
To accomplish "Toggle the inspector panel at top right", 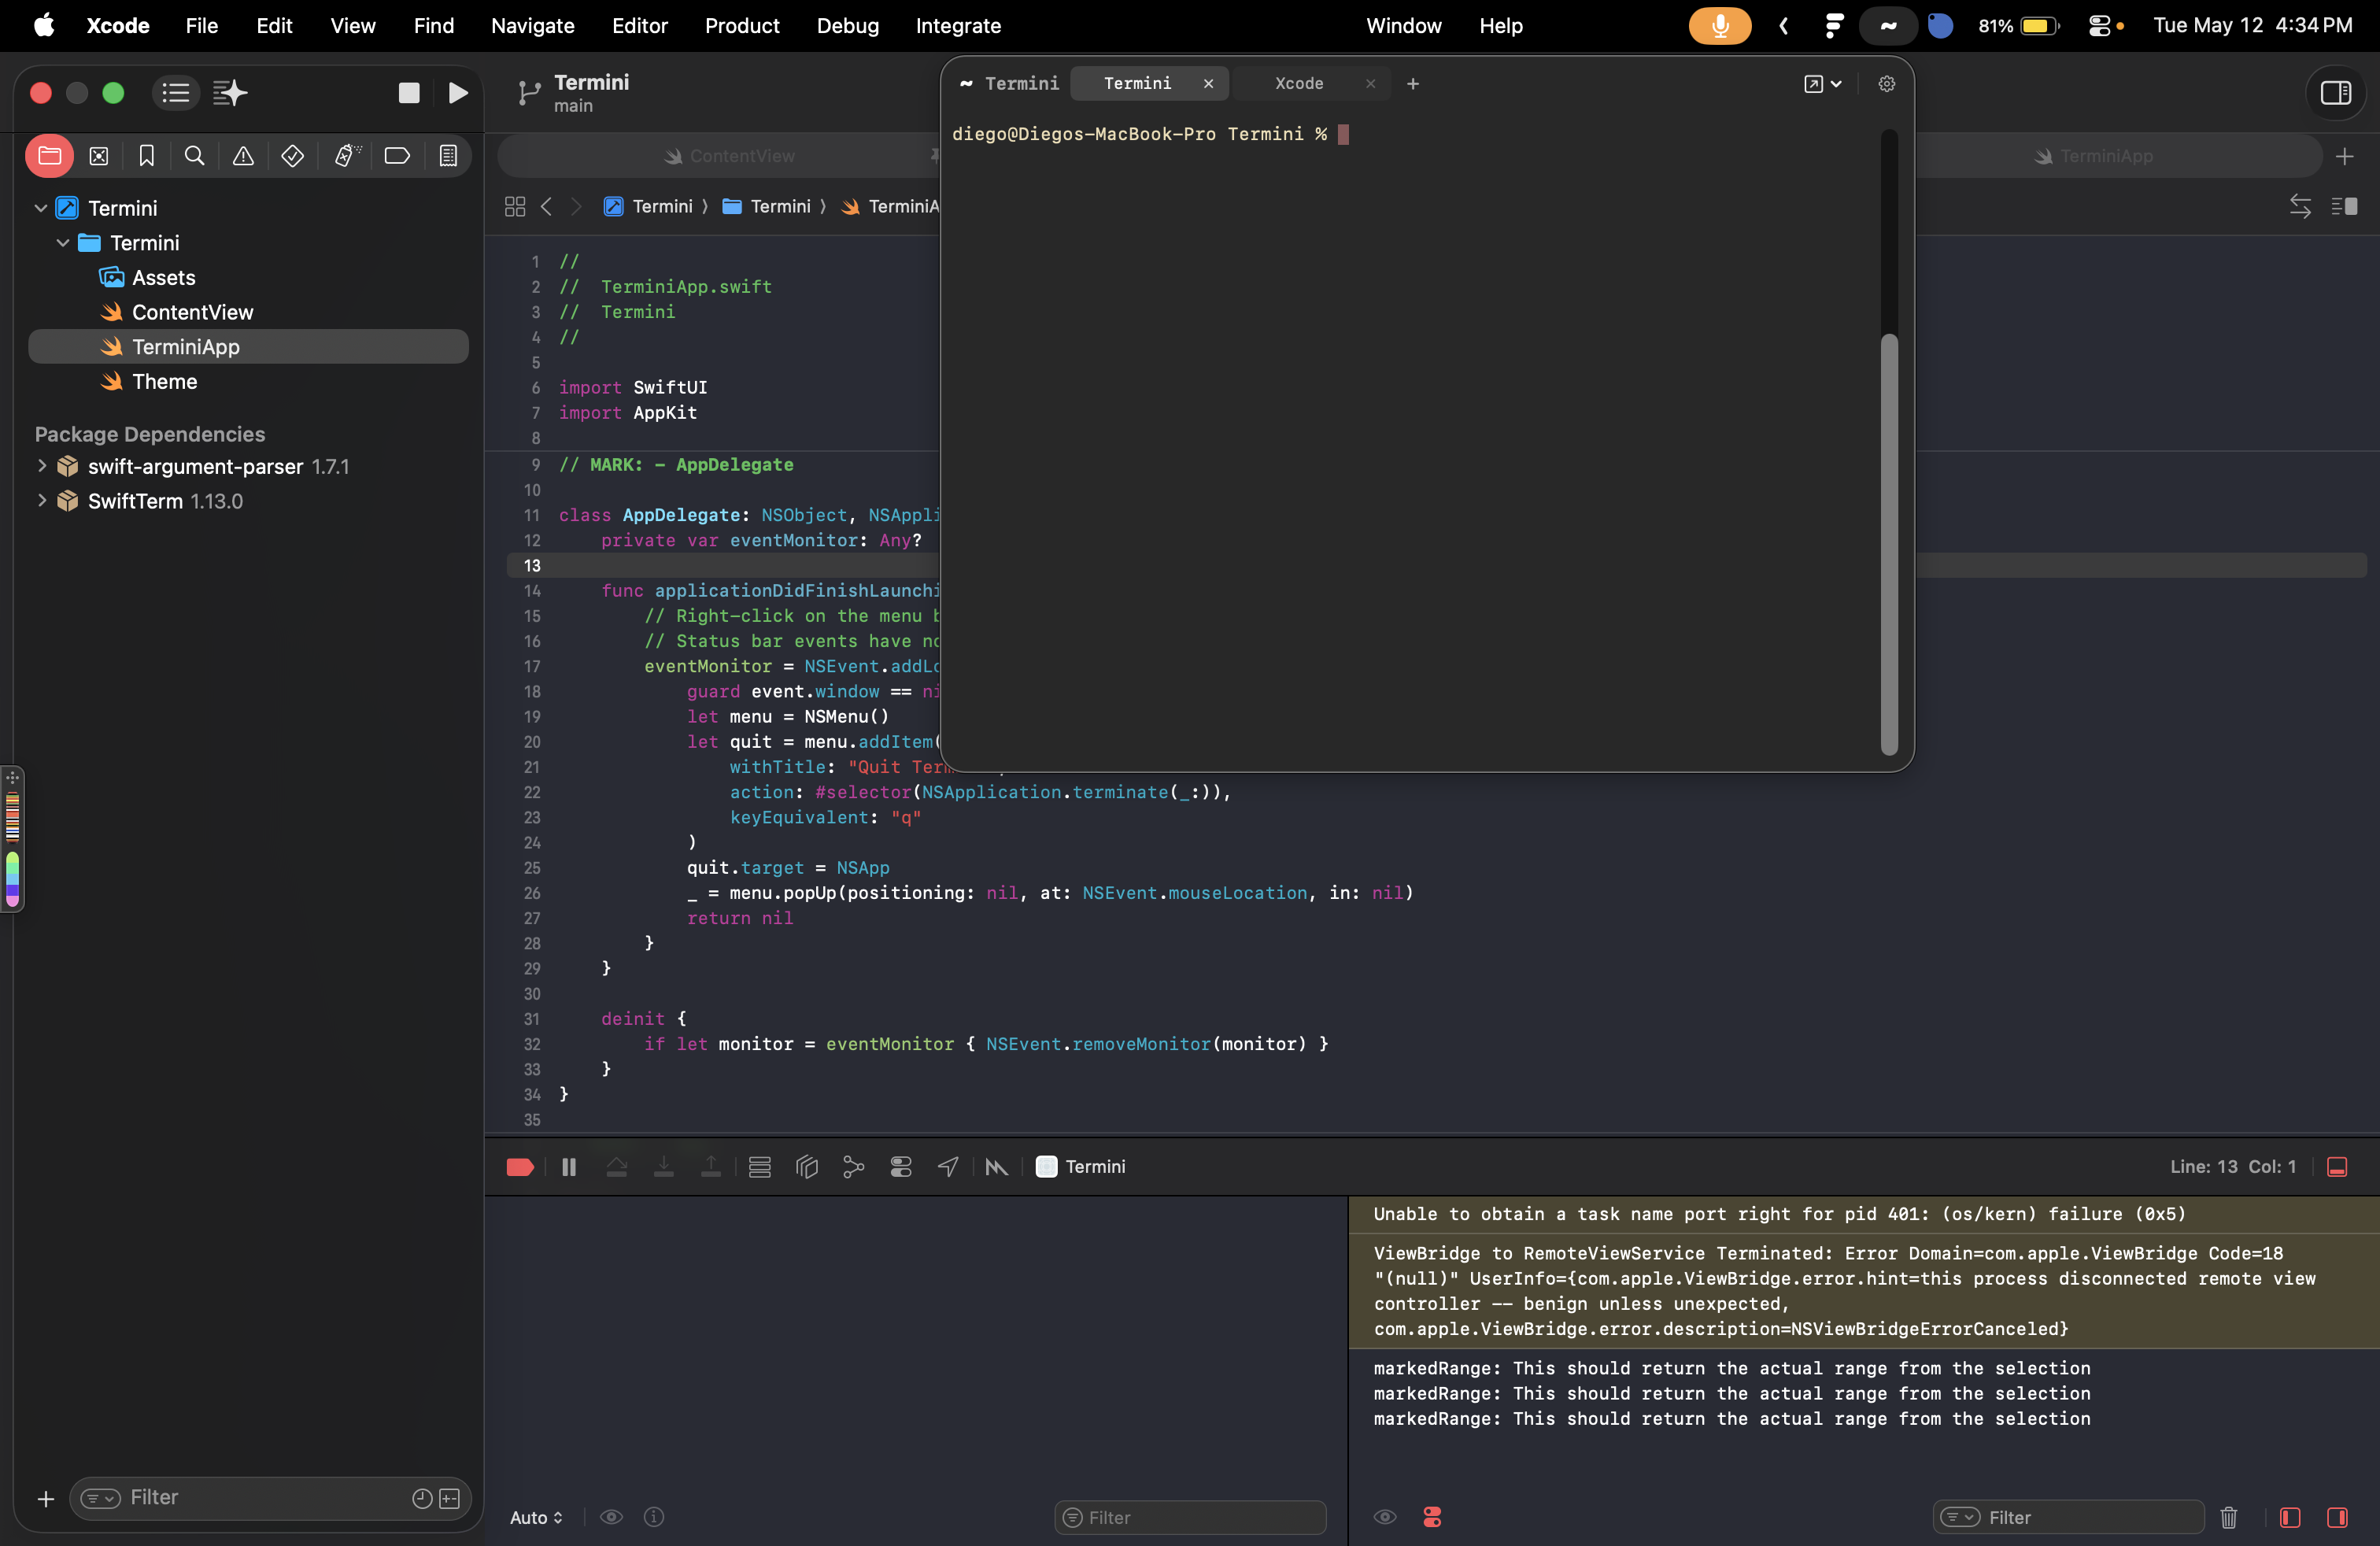I will pos(2335,93).
